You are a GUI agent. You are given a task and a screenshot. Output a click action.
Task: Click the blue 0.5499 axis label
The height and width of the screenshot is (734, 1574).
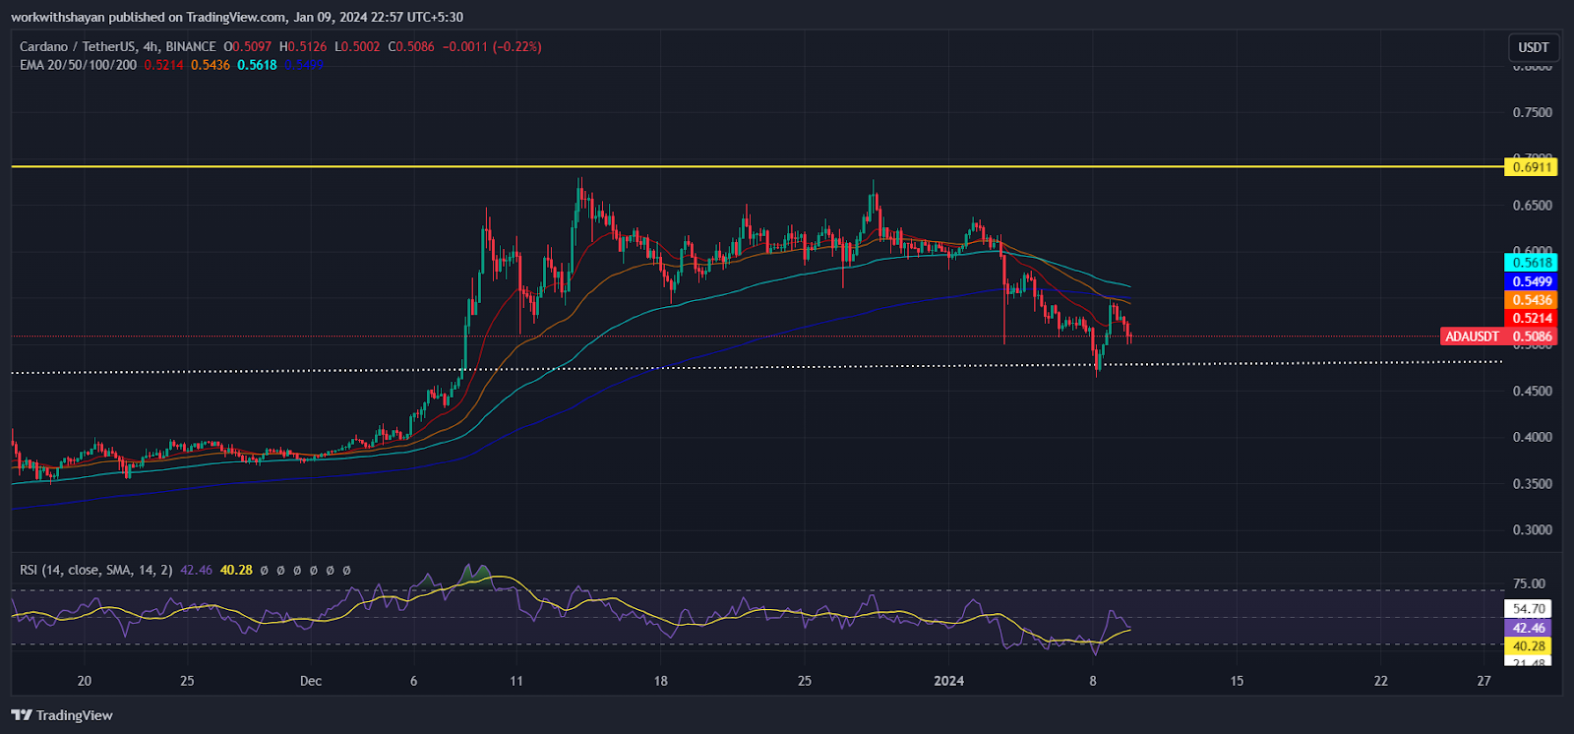pyautogui.click(x=1532, y=281)
